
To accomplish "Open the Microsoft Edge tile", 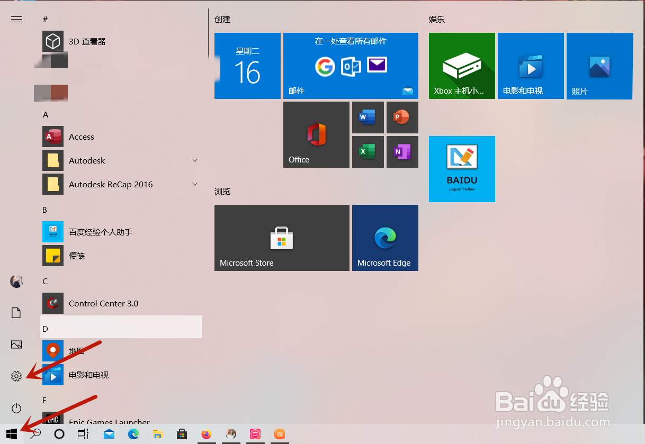I will pyautogui.click(x=385, y=238).
